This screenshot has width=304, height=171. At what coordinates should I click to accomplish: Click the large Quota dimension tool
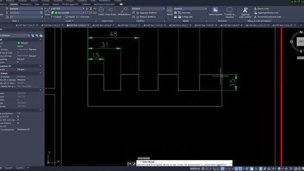[47, 11]
